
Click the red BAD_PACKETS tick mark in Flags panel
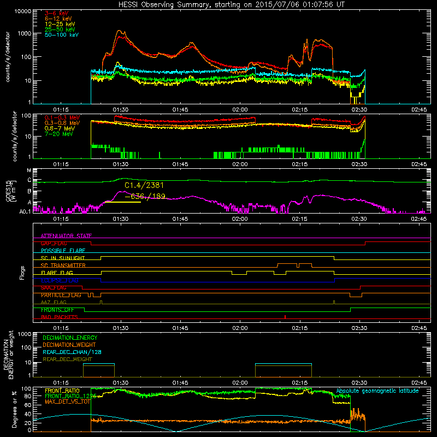coord(285,317)
